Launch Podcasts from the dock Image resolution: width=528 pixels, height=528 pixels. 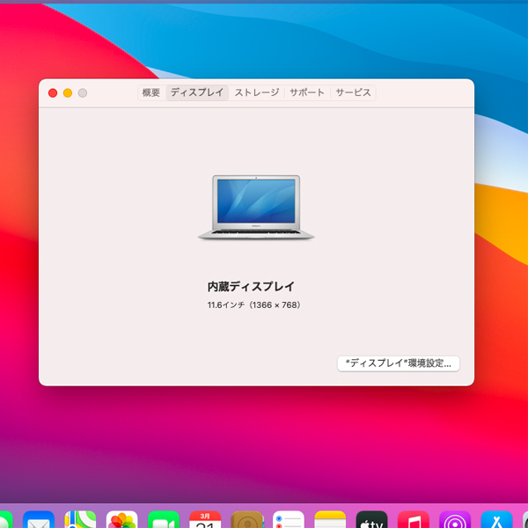point(455,520)
